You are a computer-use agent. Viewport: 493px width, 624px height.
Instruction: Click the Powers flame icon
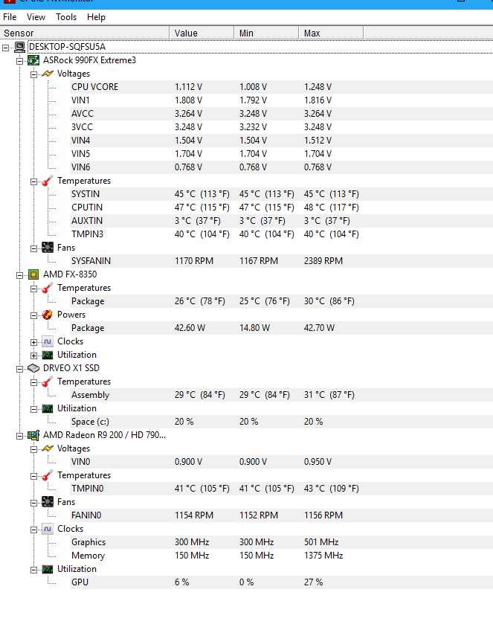click(x=48, y=315)
